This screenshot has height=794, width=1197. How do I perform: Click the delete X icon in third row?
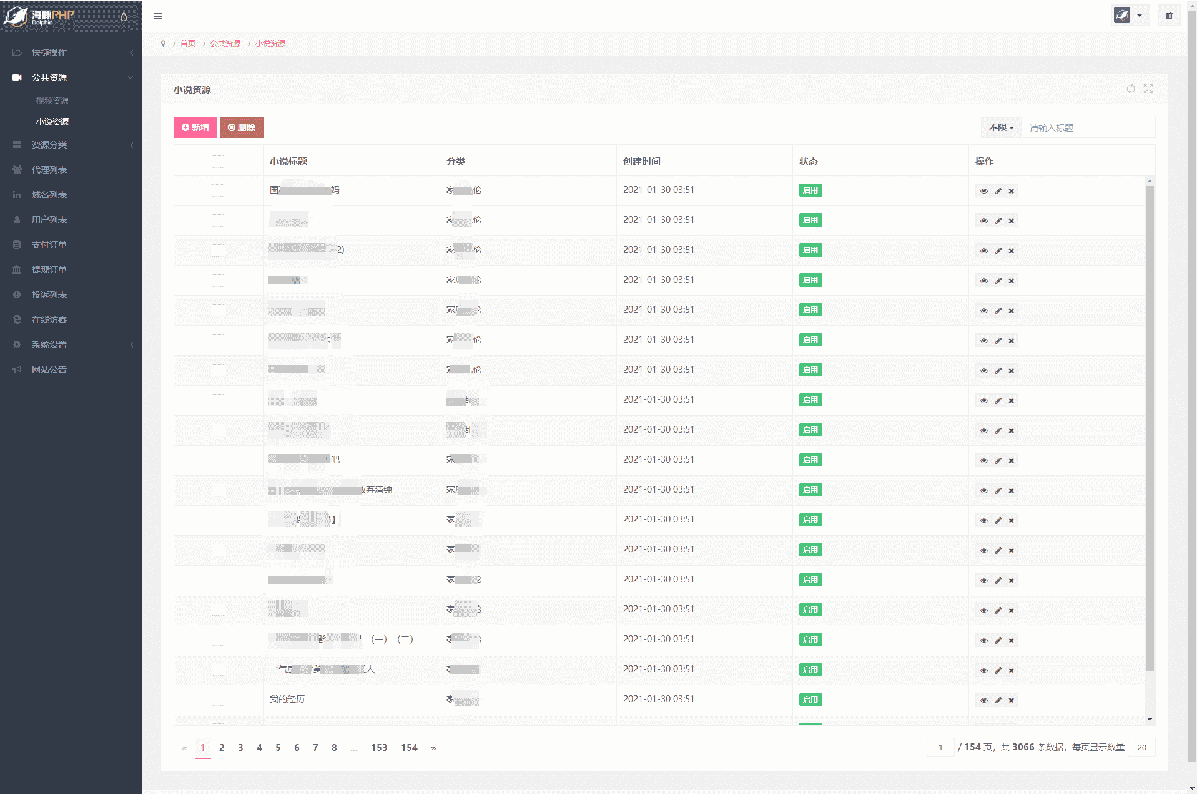click(x=1012, y=251)
